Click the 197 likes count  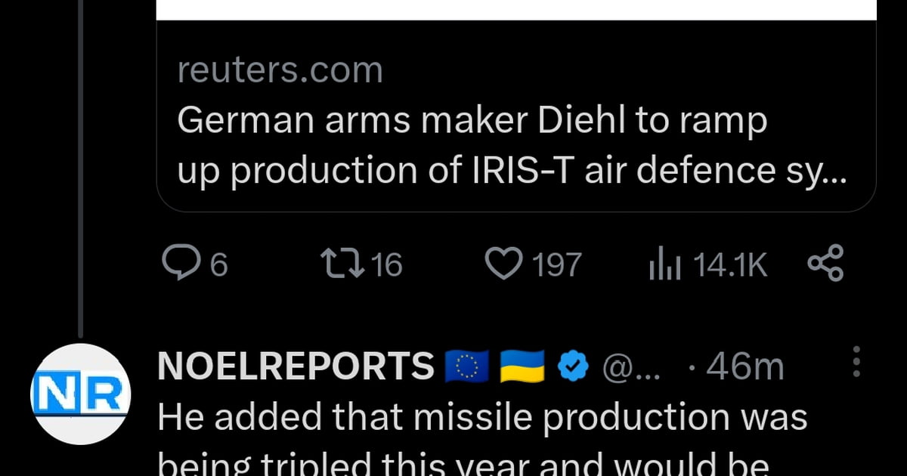pyautogui.click(x=557, y=264)
